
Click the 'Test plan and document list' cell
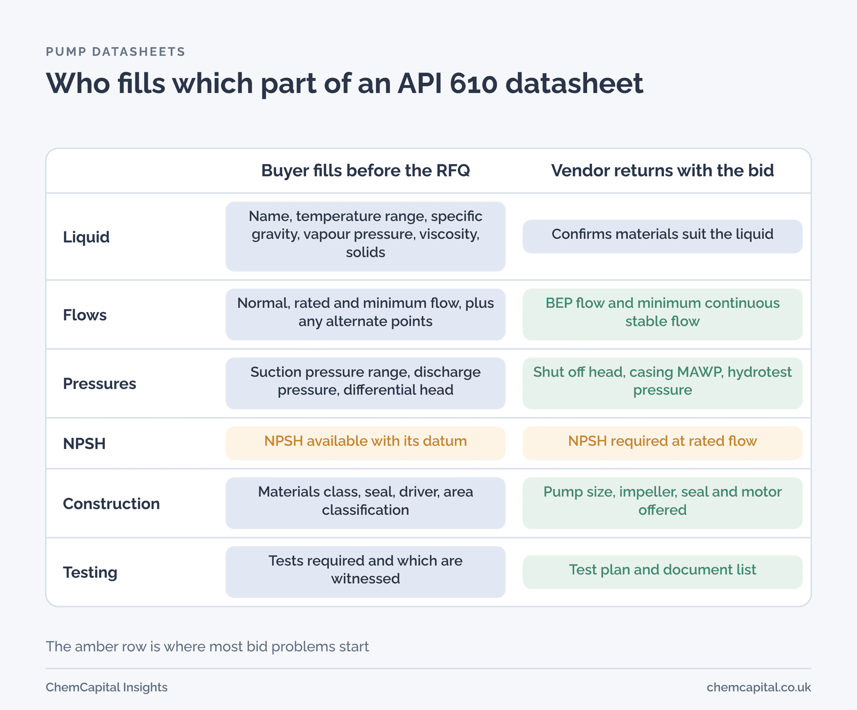click(662, 572)
